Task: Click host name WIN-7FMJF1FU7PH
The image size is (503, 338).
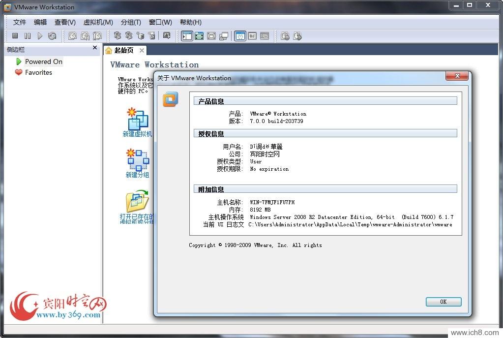Action: coord(272,202)
